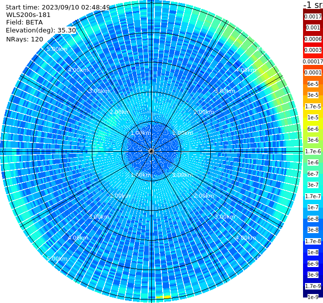Click the 1.7e-6 colorbar label
323x303 pixels.
313,151
